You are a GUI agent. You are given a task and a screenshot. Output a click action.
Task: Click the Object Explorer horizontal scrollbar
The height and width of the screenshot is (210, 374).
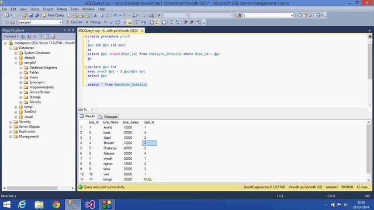click(x=39, y=188)
